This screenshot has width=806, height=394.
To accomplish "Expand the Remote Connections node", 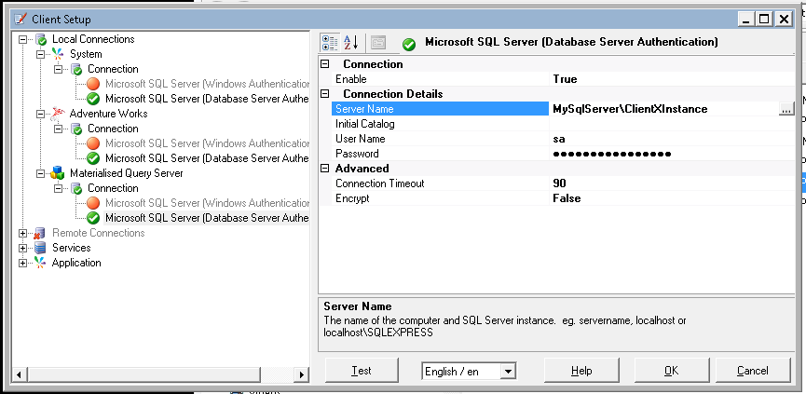I will point(22,233).
